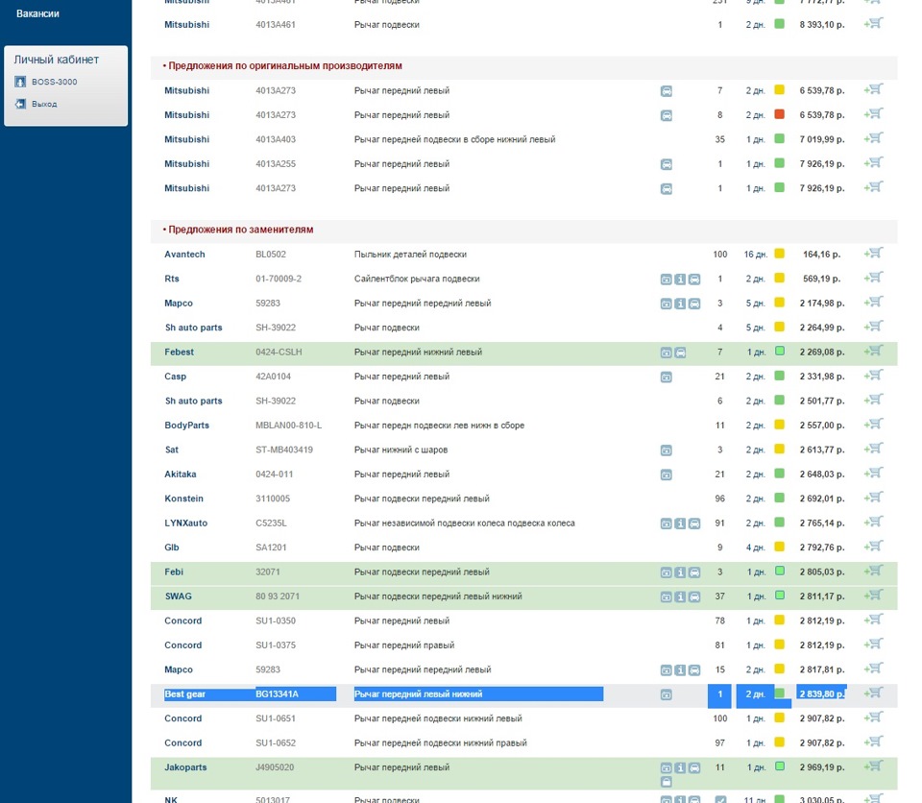Select part number SU1-0375
922x803 pixels.
[x=276, y=645]
